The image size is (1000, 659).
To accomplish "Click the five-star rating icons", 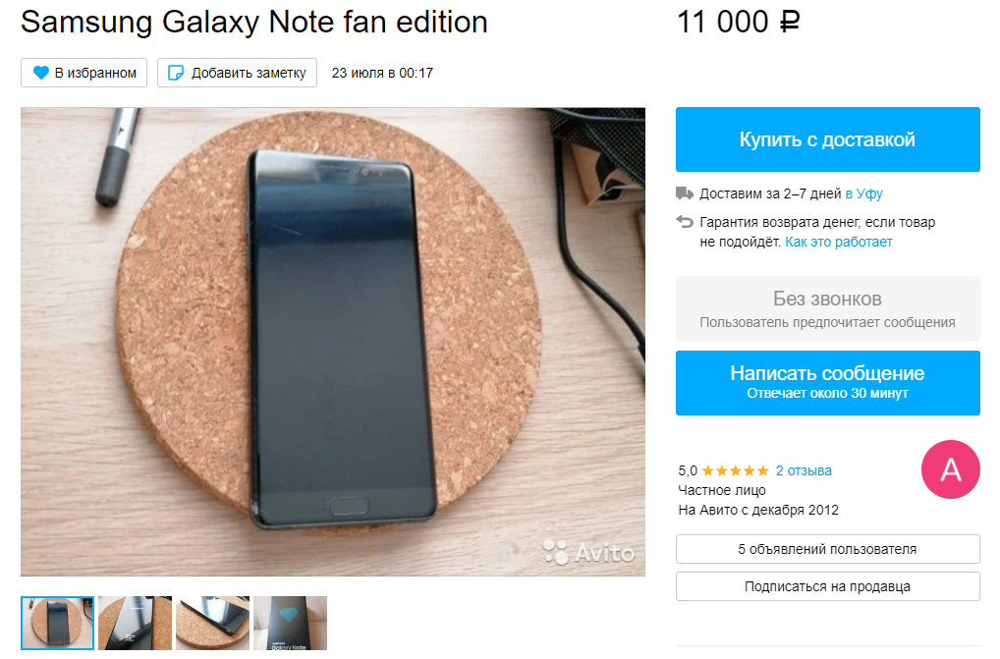I will (x=736, y=471).
